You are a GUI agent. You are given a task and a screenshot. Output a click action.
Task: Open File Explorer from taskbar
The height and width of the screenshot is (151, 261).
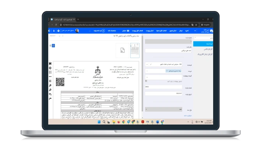pos(114,122)
